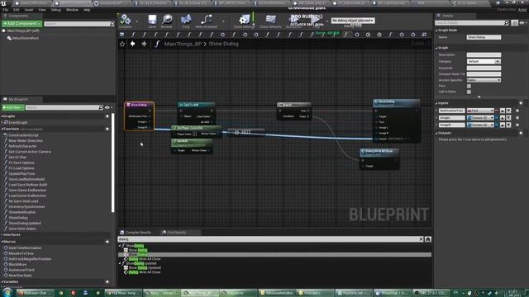
Task: Go back with graph navigation left arrow
Action: coord(132,44)
